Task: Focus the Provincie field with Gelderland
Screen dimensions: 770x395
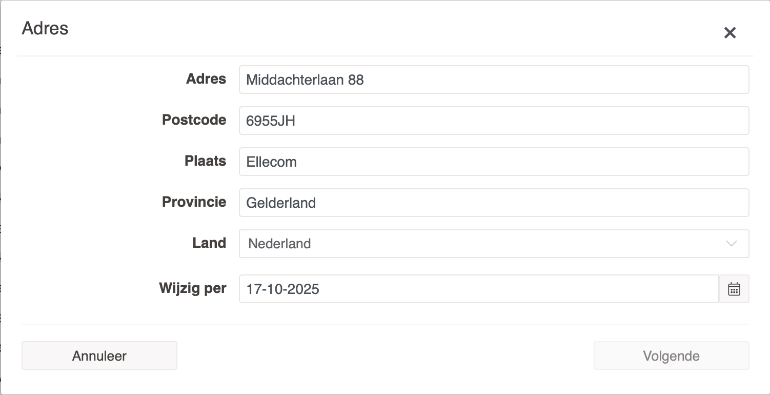Action: coord(494,203)
